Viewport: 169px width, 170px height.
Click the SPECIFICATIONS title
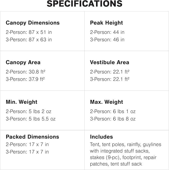click(x=85, y=3)
